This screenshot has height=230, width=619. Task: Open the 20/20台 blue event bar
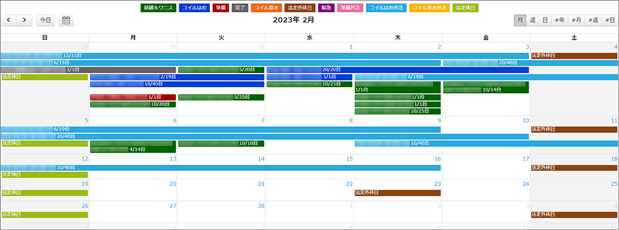click(x=397, y=70)
